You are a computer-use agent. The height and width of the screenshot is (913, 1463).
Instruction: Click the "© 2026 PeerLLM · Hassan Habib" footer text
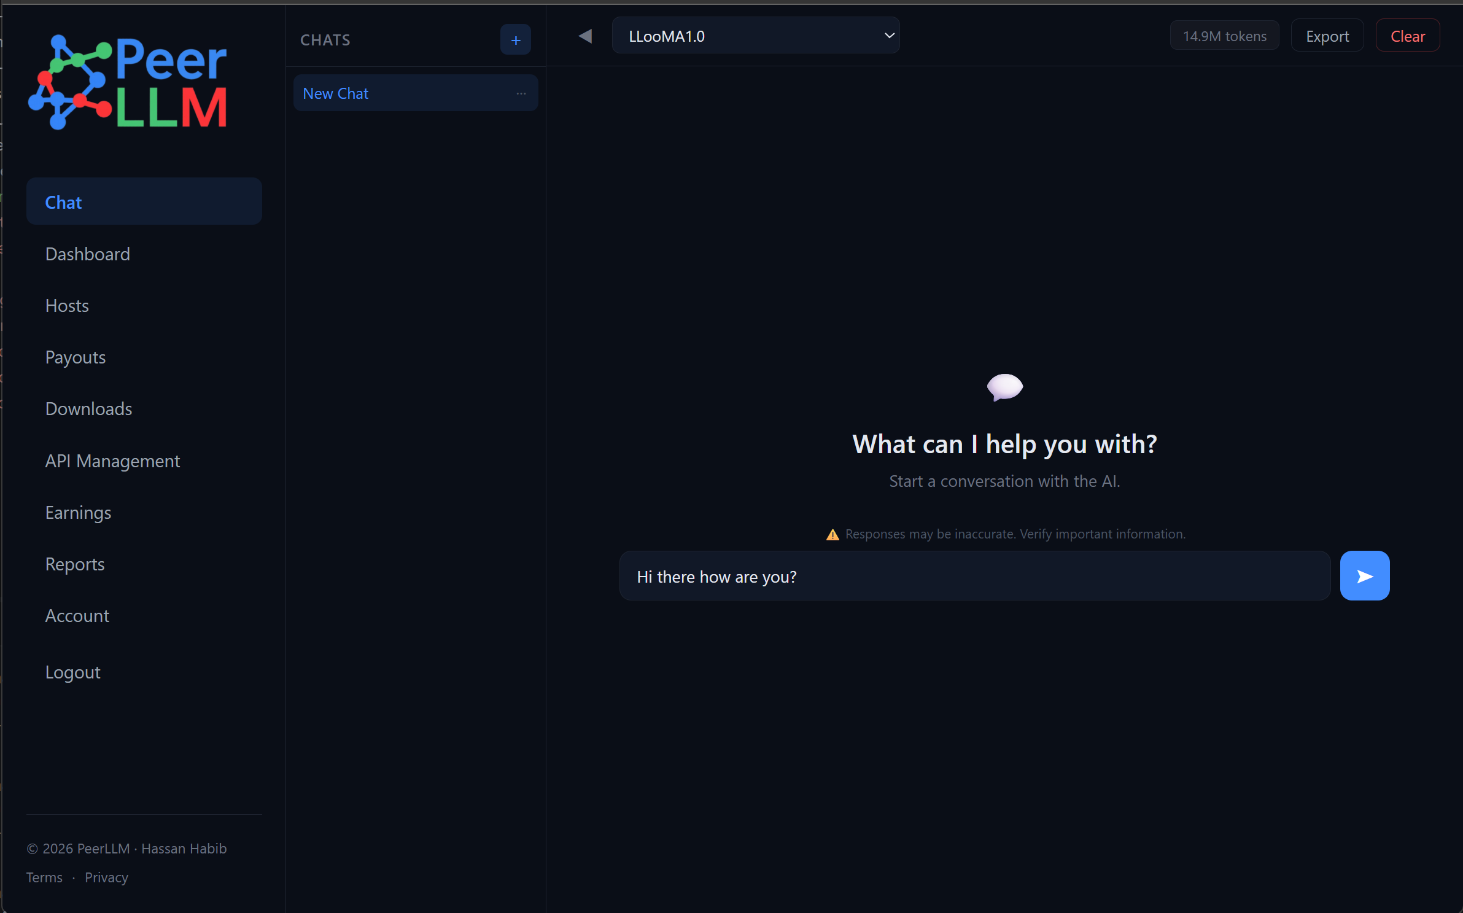126,849
